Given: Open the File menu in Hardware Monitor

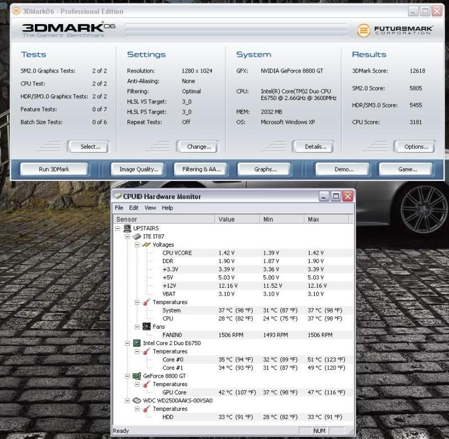Looking at the screenshot, I should tap(119, 207).
